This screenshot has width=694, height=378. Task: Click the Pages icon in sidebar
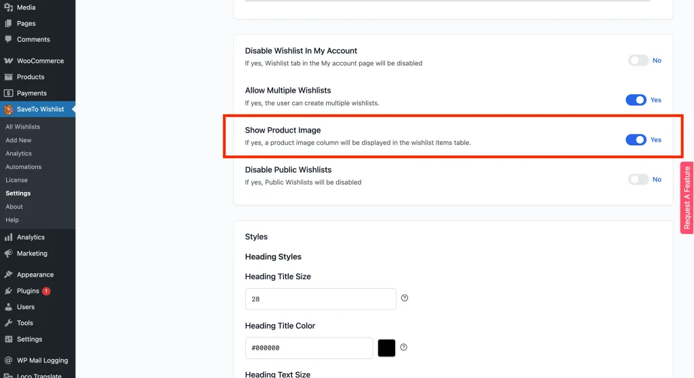coord(8,24)
